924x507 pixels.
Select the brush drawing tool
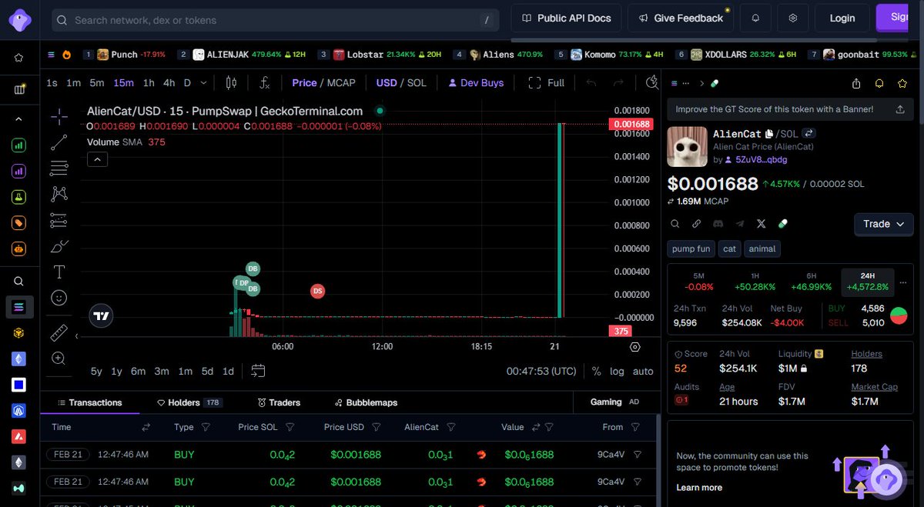59,246
